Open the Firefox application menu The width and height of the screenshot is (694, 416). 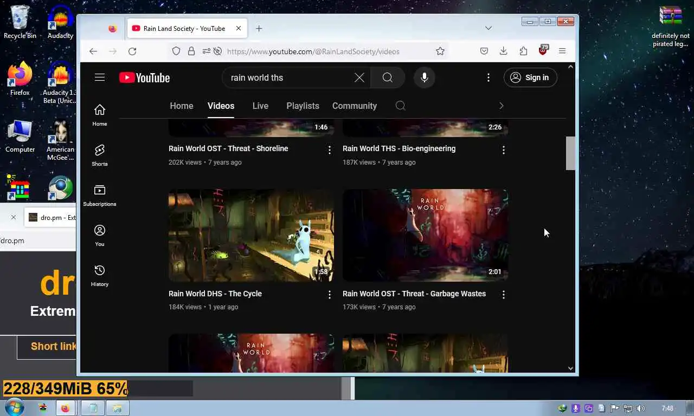click(562, 51)
